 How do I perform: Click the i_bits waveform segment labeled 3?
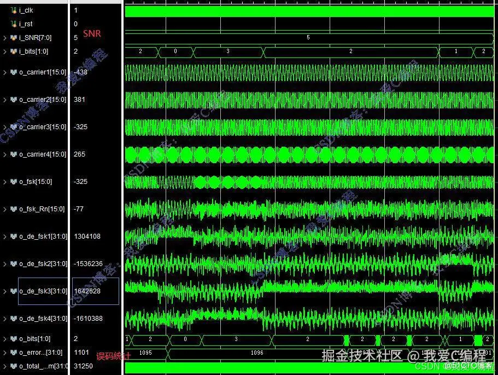[228, 51]
